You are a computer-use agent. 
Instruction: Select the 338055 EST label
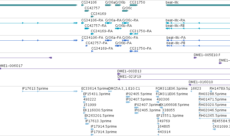click(x=168, y=110)
